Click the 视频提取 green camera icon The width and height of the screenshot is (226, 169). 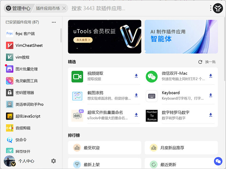tap(77, 76)
